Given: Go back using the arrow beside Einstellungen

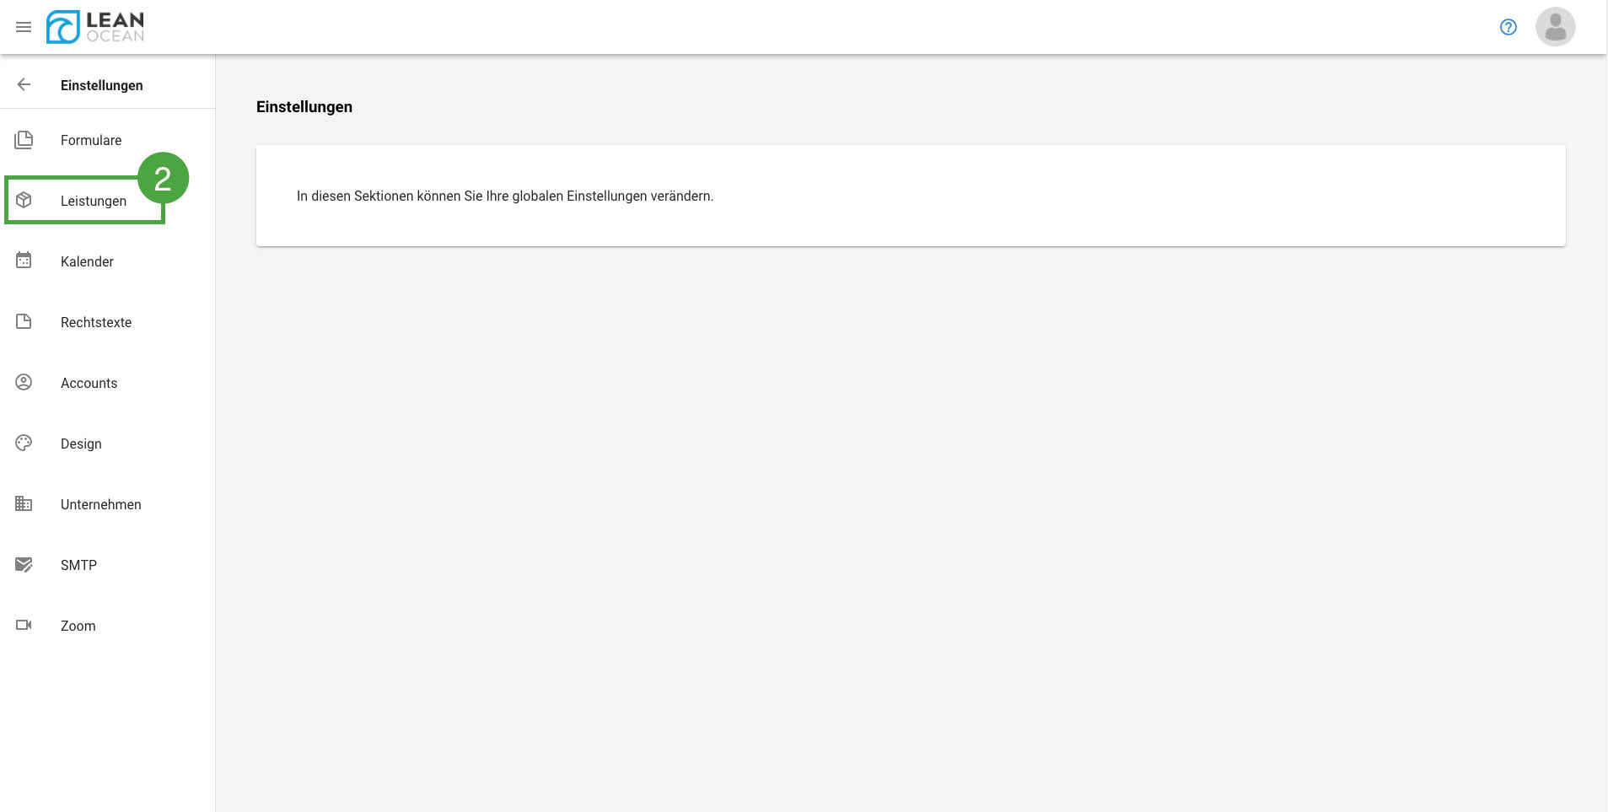Looking at the screenshot, I should [x=24, y=84].
